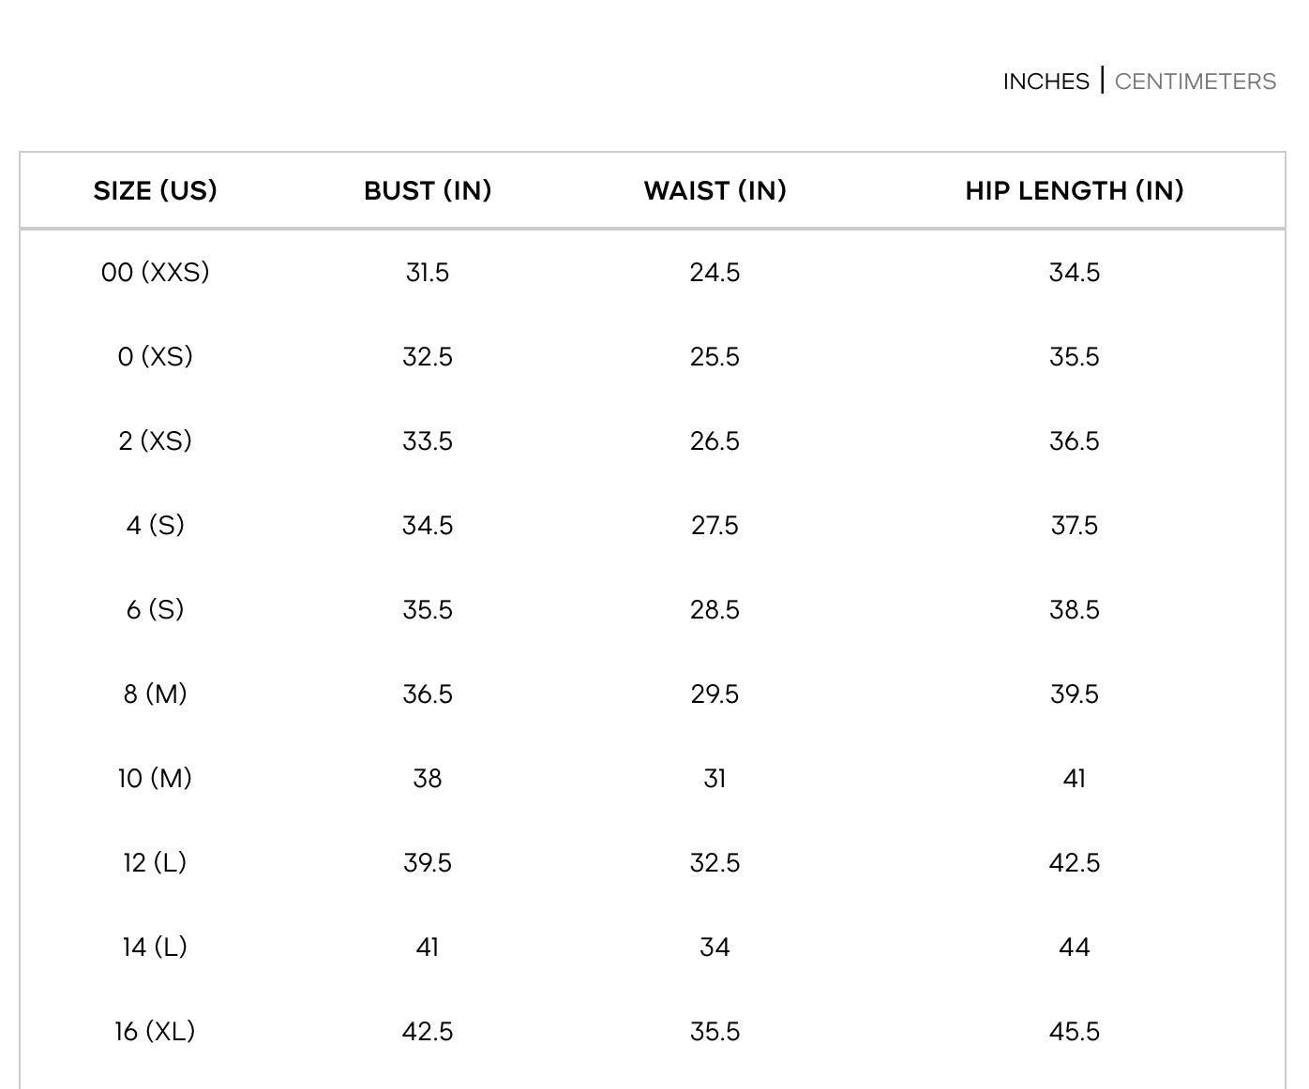Select the 6 (S) size label

[x=155, y=609]
